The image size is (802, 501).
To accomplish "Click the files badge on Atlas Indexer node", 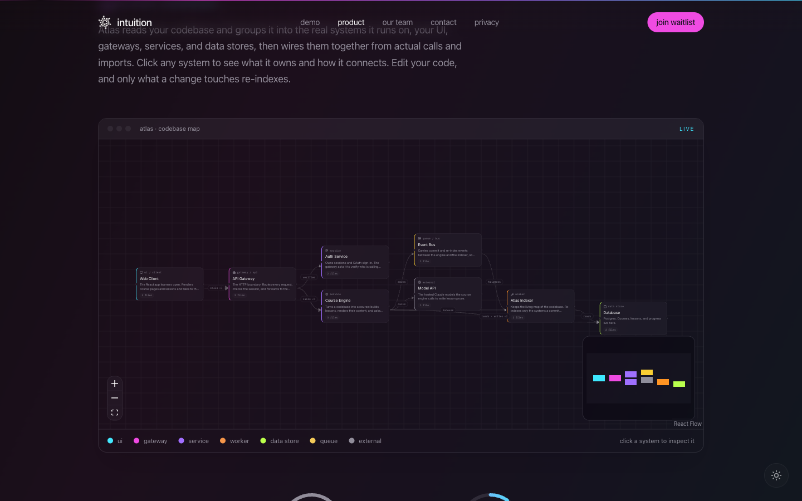I will [518, 318].
